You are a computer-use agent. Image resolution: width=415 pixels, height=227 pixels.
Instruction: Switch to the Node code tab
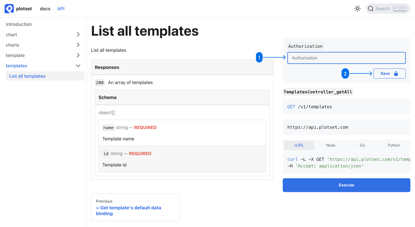coord(331,145)
